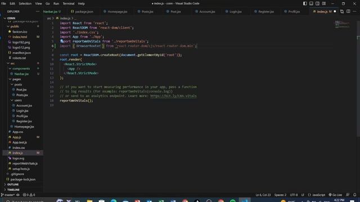This screenshot has height=202, width=360.
Task: Collapse the components folder
Action: click(x=21, y=68)
